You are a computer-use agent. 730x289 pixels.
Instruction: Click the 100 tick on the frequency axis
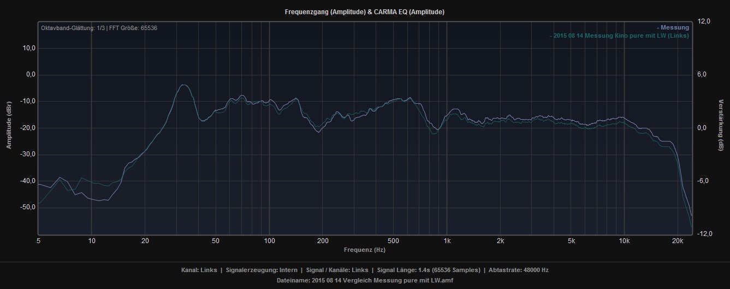[269, 241]
